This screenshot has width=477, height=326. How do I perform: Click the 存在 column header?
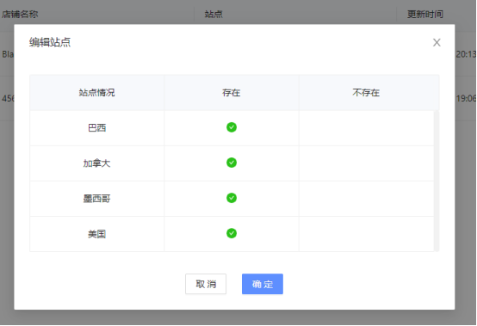[232, 92]
